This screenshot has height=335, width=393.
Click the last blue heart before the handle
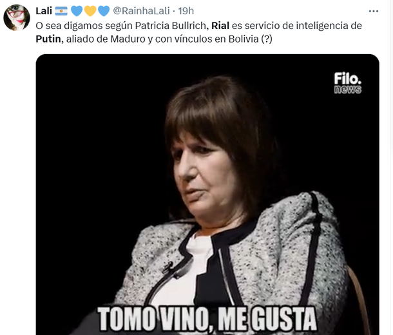tap(104, 11)
